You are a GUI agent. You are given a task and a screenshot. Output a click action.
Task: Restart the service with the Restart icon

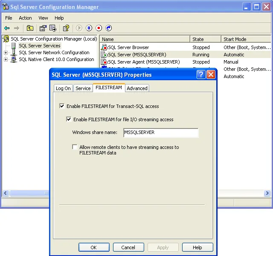(x=109, y=28)
